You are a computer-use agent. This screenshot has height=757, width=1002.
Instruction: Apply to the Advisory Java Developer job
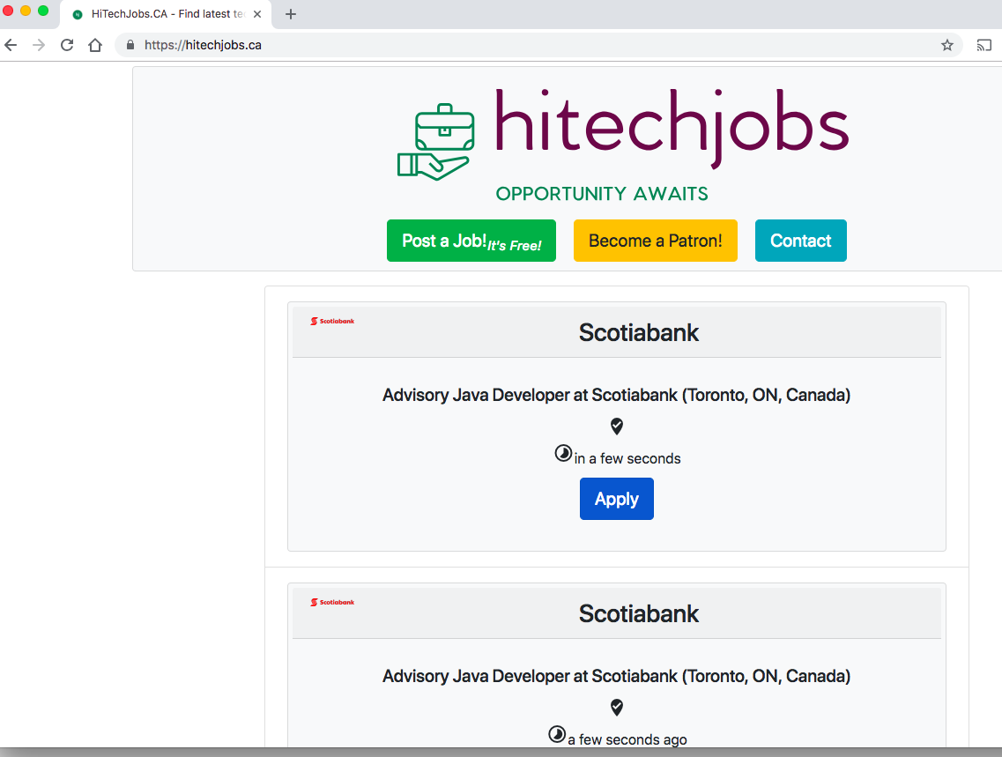pos(616,498)
